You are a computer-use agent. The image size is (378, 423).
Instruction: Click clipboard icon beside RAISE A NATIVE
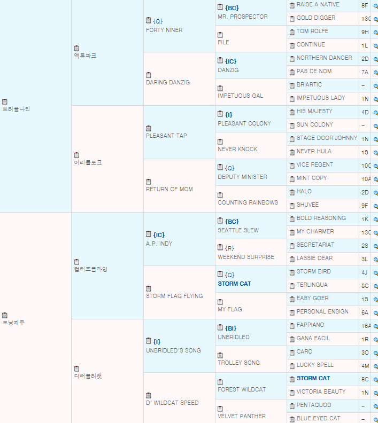coord(292,5)
